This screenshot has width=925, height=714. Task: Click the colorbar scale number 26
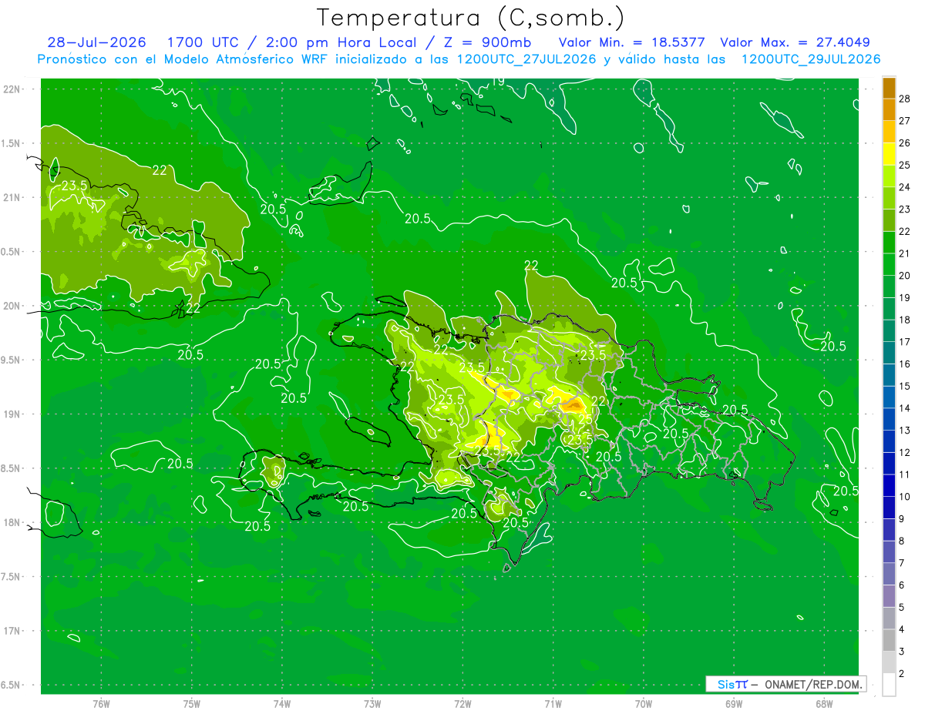904,142
